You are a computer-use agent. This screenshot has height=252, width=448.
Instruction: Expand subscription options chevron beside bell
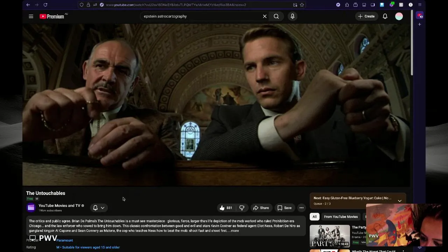tap(103, 208)
